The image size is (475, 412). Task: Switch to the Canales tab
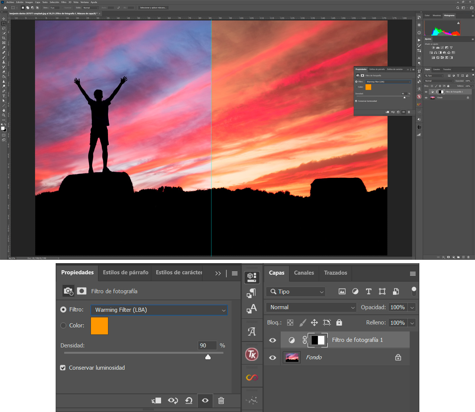[304, 273]
